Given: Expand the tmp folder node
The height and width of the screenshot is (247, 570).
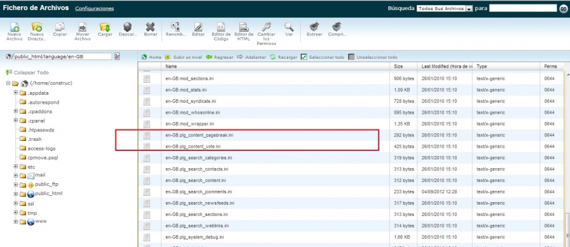Looking at the screenshot, I should click(x=16, y=212).
